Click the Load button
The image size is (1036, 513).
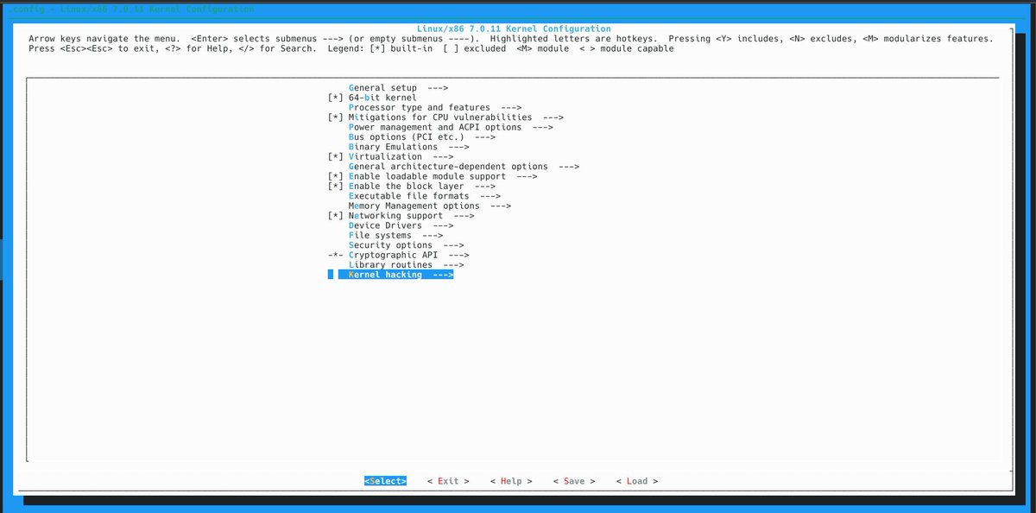coord(637,481)
